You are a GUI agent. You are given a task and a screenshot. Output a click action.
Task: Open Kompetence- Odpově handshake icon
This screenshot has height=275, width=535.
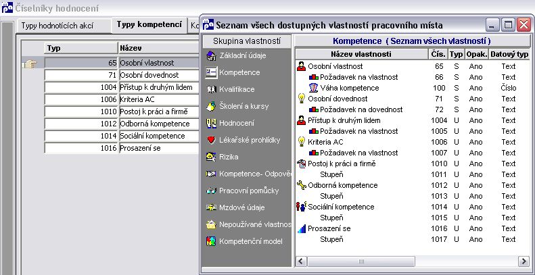coord(211,174)
